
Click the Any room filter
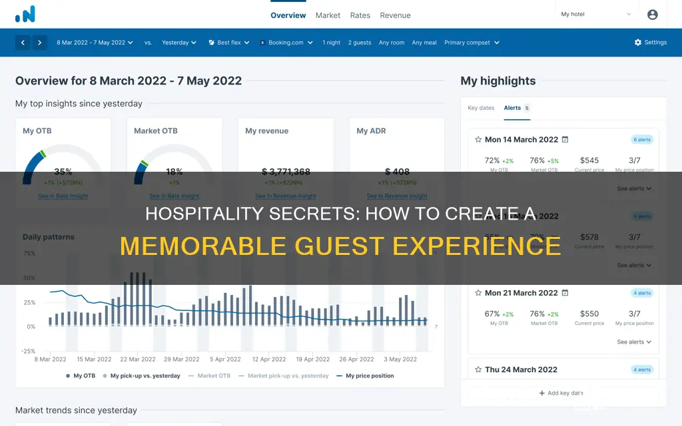392,43
